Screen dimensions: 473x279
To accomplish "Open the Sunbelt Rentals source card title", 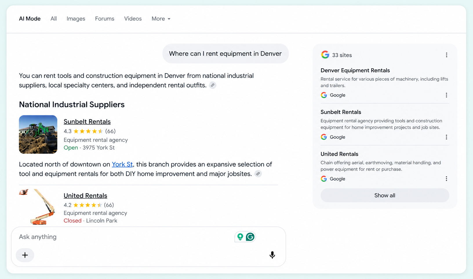I will [x=341, y=112].
